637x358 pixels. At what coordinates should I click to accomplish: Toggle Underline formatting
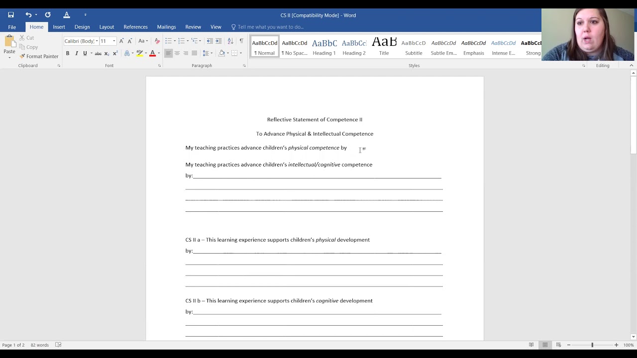[85, 53]
